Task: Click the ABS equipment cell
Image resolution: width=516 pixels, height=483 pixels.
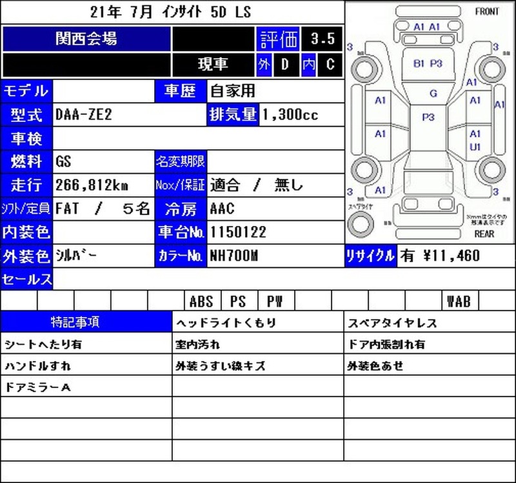Action: pos(203,301)
